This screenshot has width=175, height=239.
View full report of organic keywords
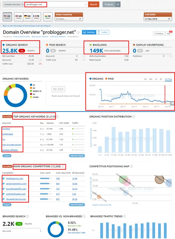(77, 156)
